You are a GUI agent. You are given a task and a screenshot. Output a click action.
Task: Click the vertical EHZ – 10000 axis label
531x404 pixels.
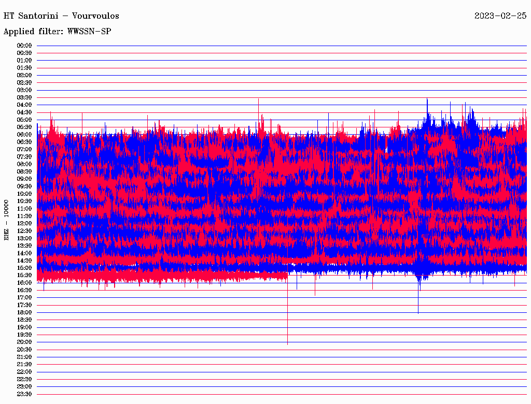[7, 220]
